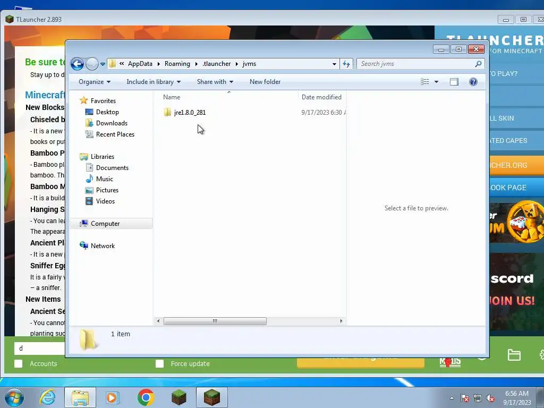Click the scrollbar right arrow
Screen dimensions: 544x408
[342, 321]
